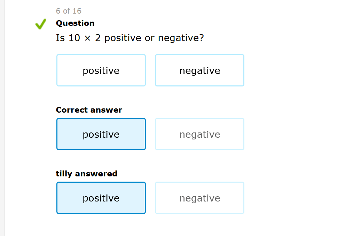Click 'positive' under tilly answered
The image size is (353, 236).
click(101, 198)
